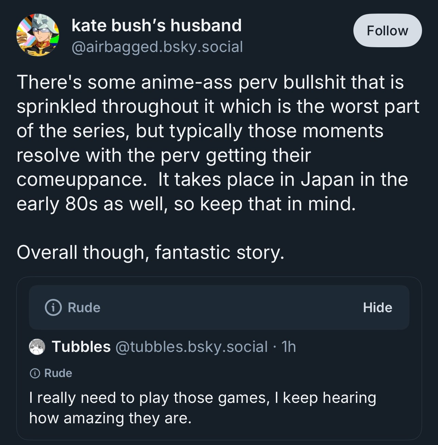438x445 pixels.
Task: Hide the quoted post marked Rude
Action: (377, 307)
